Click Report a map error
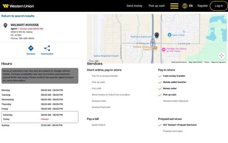 [218, 62]
